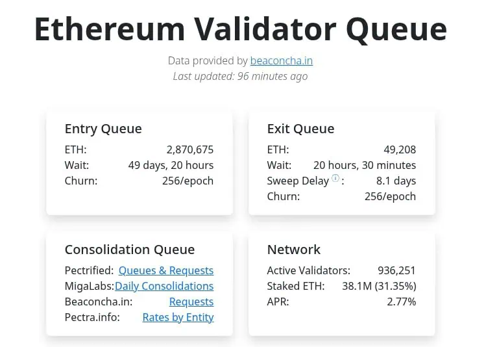Click the Entry Queue ETH value 2,870,675
Viewport: 486px width, 347px height.
tap(189, 149)
